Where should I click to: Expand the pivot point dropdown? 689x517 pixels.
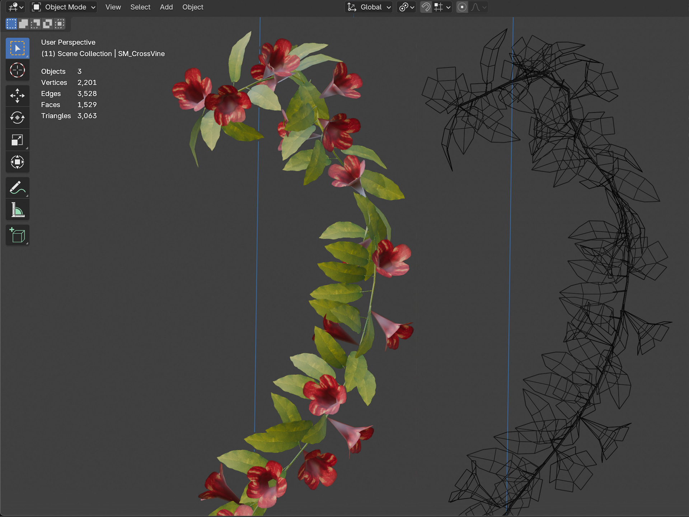407,7
